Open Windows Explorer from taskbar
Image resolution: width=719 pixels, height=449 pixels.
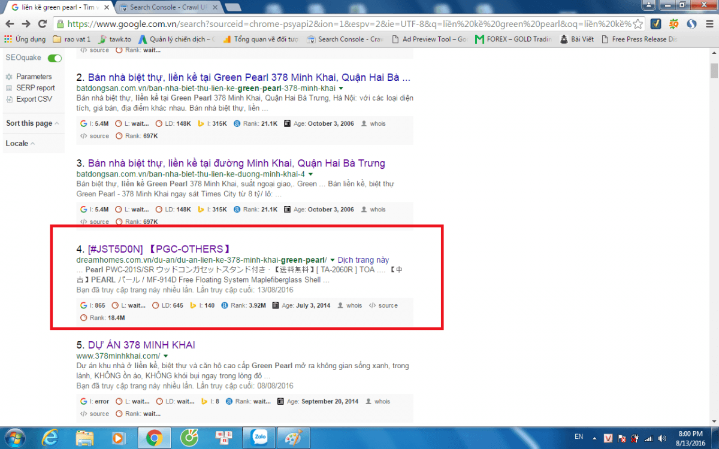84,438
